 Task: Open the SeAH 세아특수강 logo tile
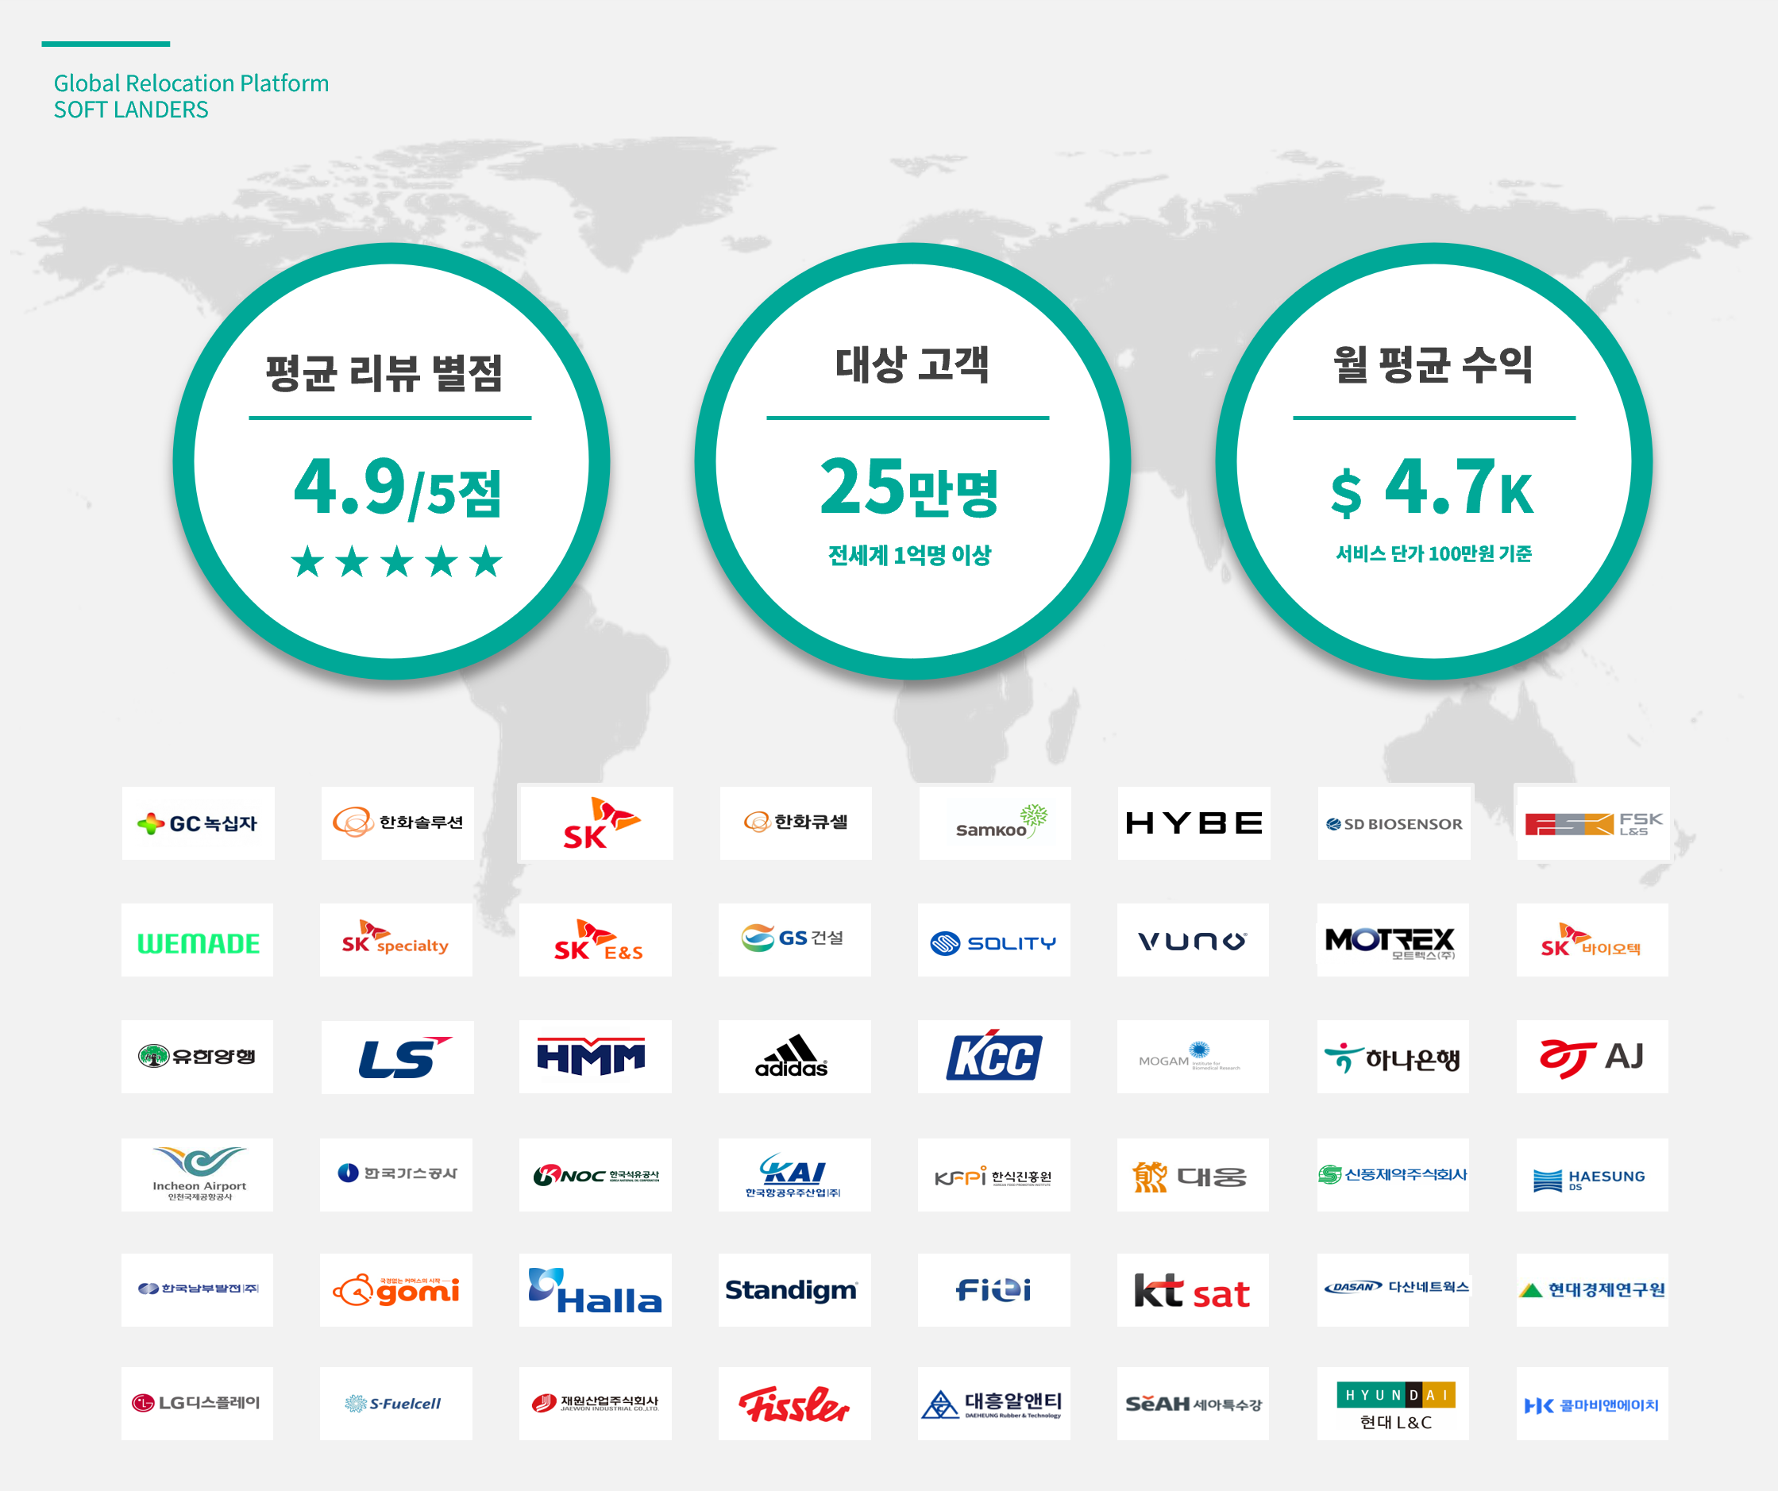tap(1193, 1403)
